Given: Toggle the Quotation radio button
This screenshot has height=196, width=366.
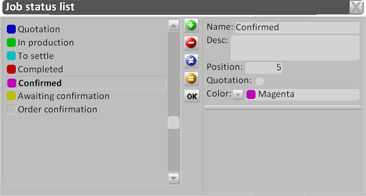Looking at the screenshot, I should [259, 81].
